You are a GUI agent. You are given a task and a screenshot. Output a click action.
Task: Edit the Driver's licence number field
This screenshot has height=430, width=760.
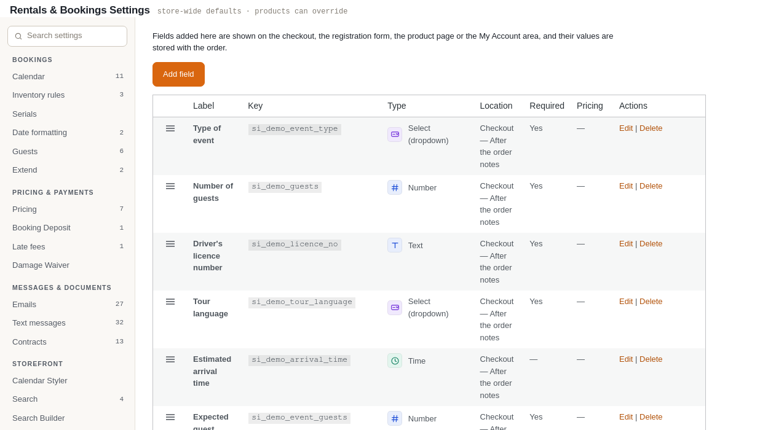click(x=626, y=244)
